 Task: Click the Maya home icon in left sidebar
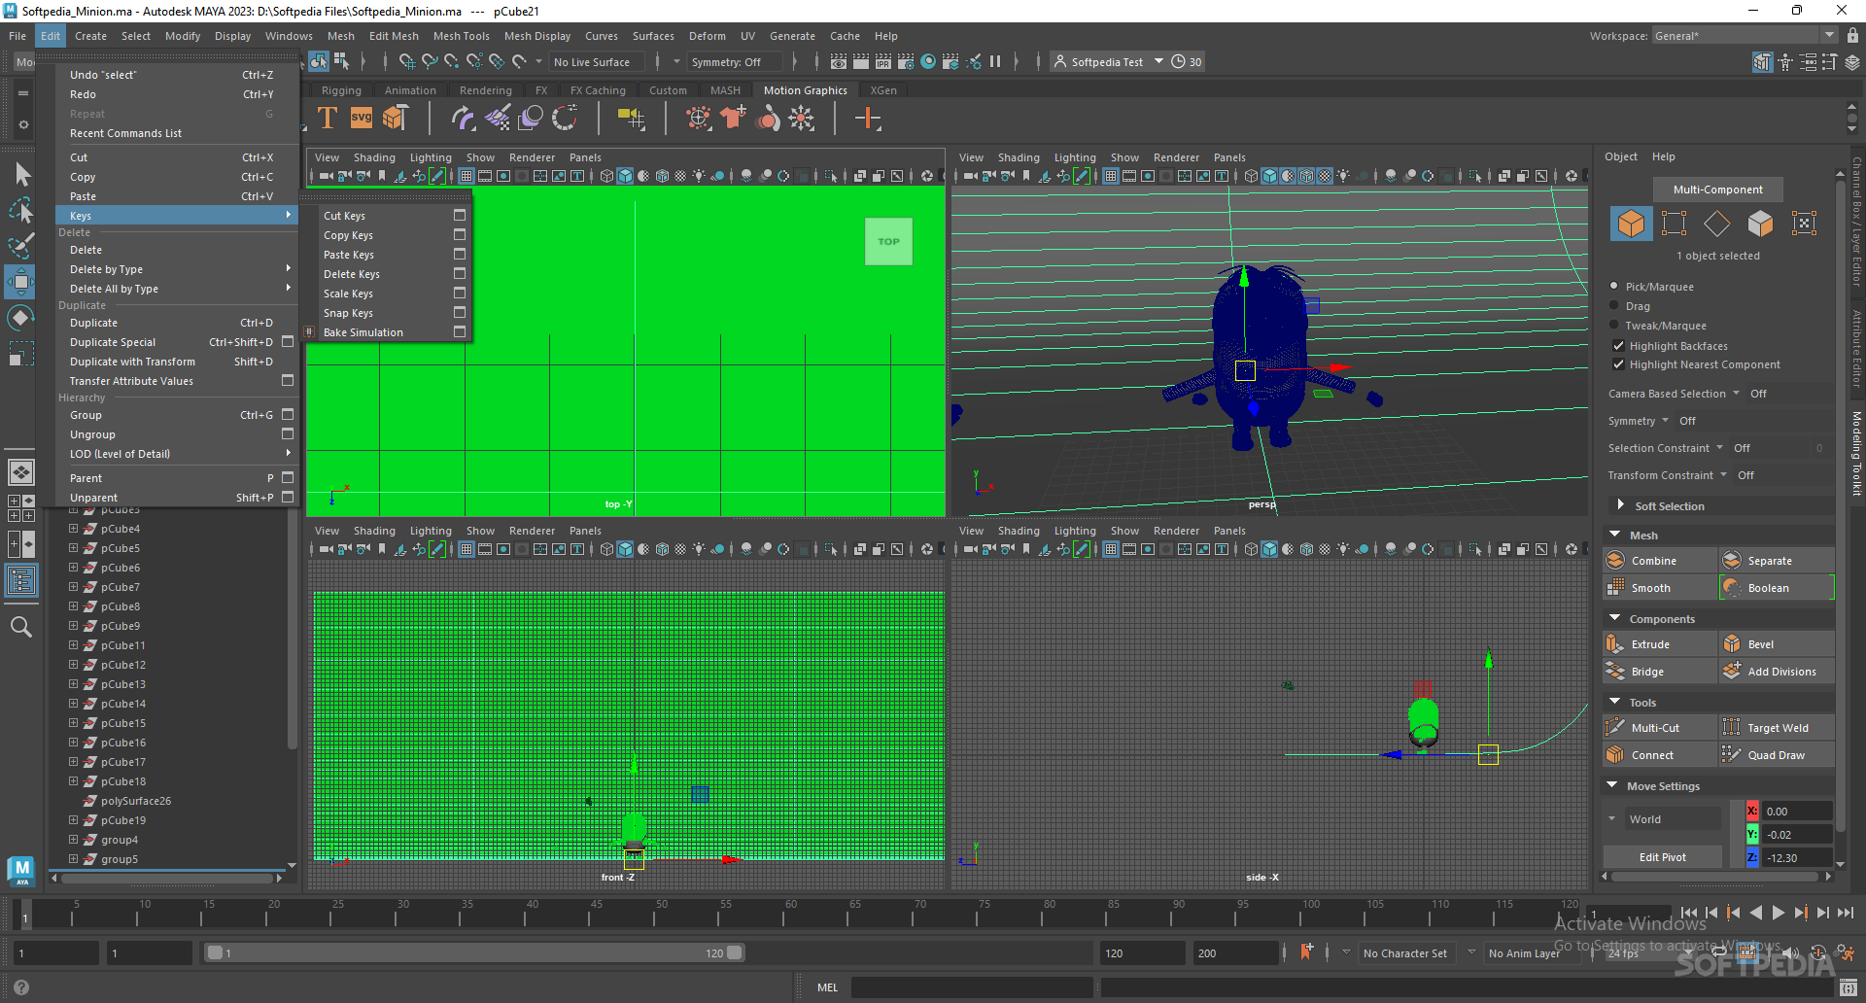(21, 871)
